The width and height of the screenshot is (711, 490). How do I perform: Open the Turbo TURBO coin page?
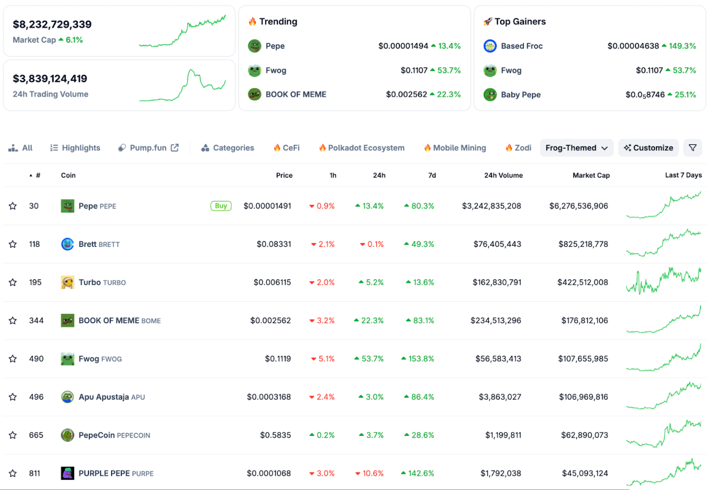point(102,282)
